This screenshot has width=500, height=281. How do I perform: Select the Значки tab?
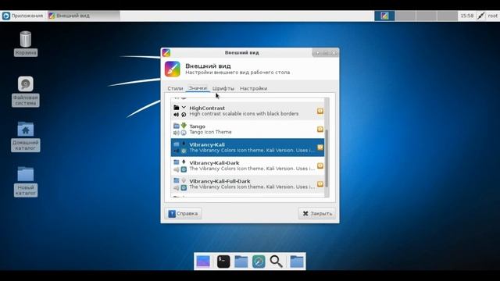click(198, 88)
